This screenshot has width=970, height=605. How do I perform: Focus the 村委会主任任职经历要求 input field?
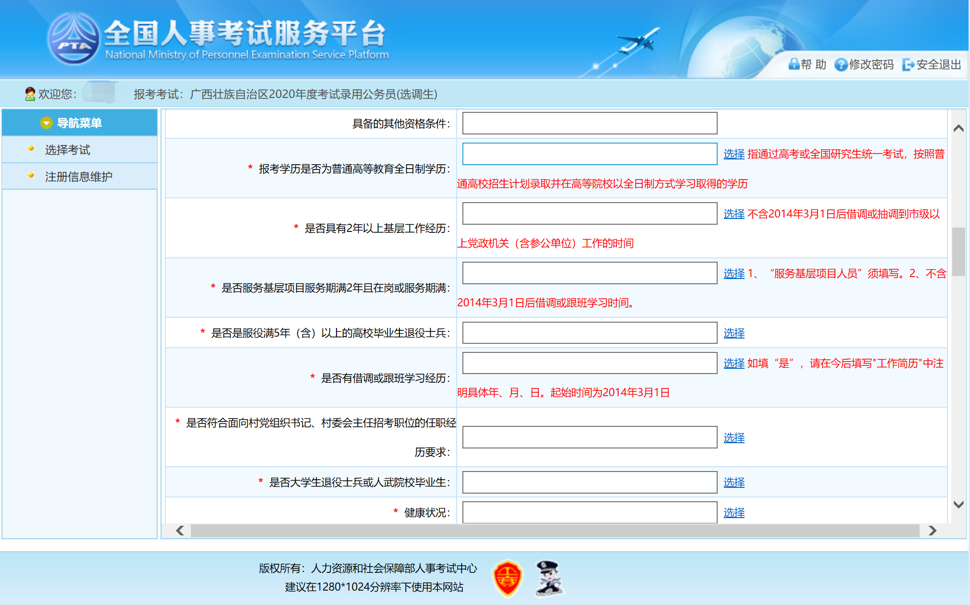[590, 437]
